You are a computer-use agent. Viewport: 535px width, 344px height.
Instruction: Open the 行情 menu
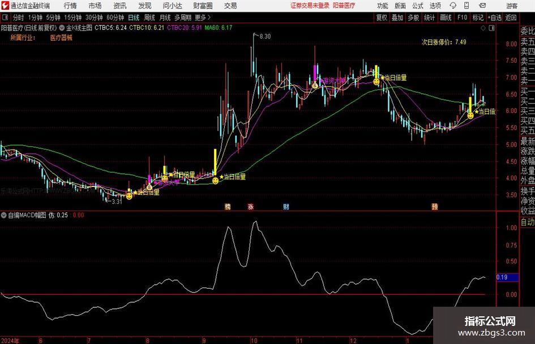click(x=70, y=6)
